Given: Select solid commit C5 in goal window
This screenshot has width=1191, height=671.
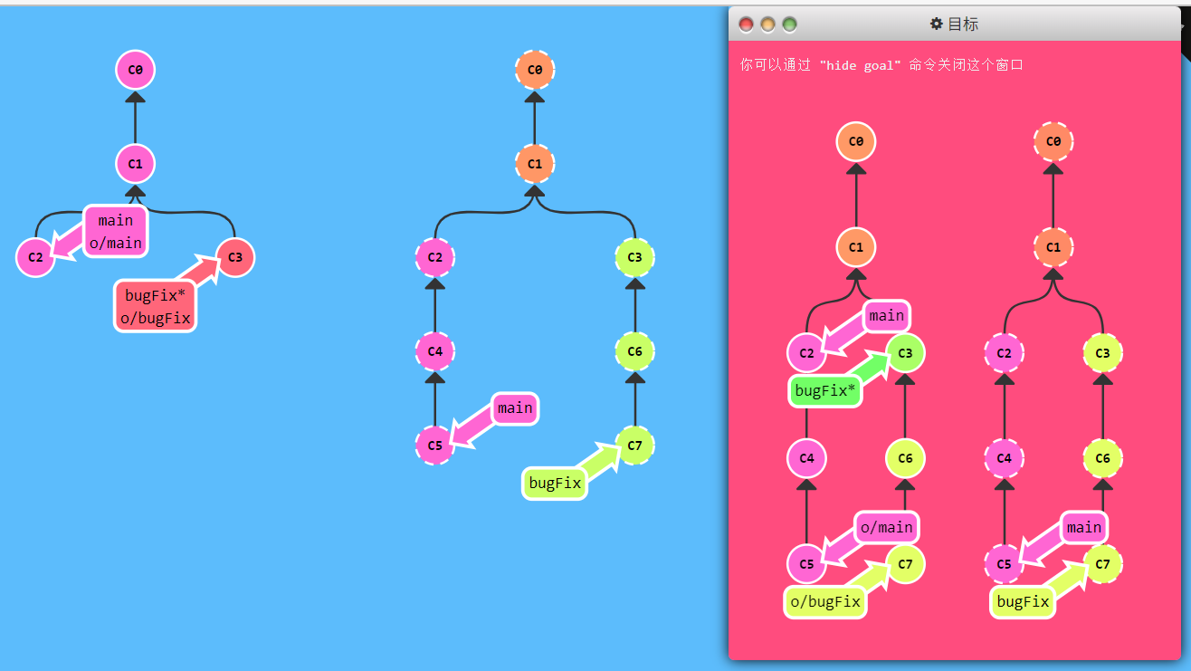Looking at the screenshot, I should coord(807,564).
